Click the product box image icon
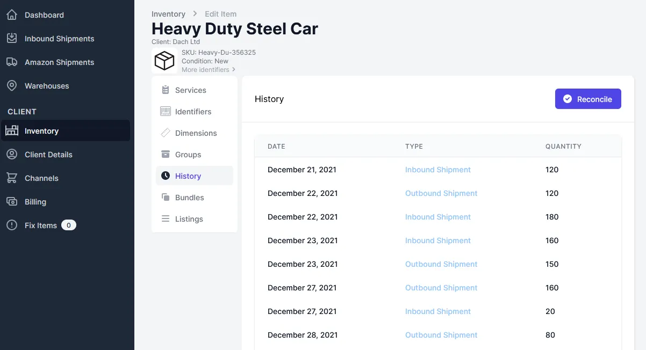This screenshot has width=646, height=350. click(x=164, y=61)
